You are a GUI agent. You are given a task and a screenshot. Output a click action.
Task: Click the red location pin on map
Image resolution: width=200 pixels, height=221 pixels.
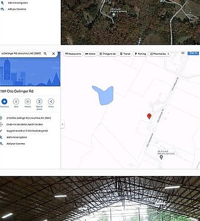pyautogui.click(x=149, y=116)
